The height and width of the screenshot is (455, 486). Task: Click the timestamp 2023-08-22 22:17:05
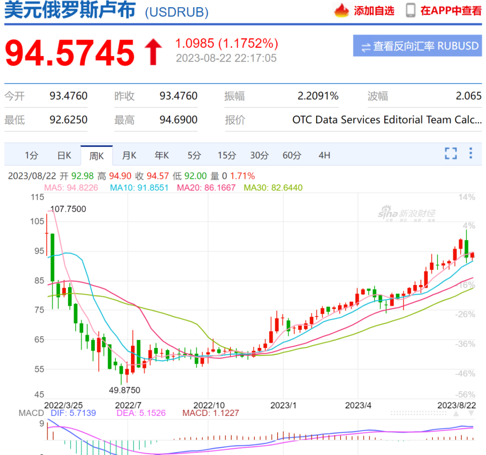226,58
